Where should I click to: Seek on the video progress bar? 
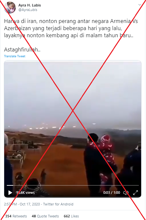coord(73,185)
